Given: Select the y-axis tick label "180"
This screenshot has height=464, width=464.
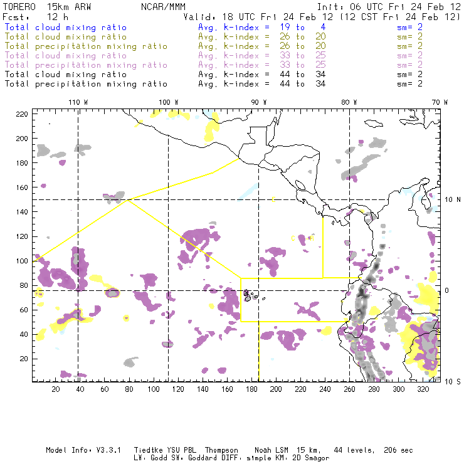Looking at the screenshot, I should pos(22,163).
